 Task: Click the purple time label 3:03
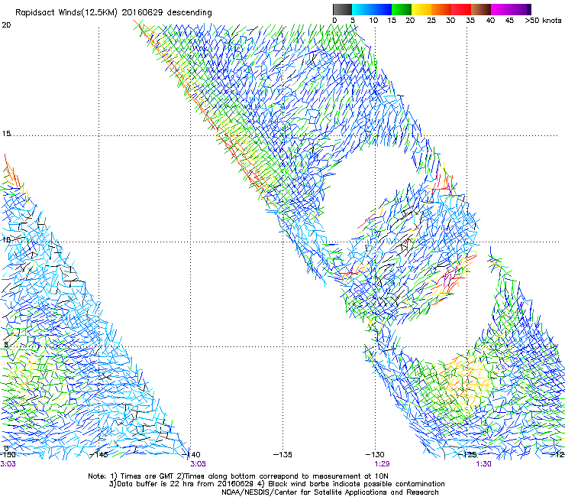point(8,464)
